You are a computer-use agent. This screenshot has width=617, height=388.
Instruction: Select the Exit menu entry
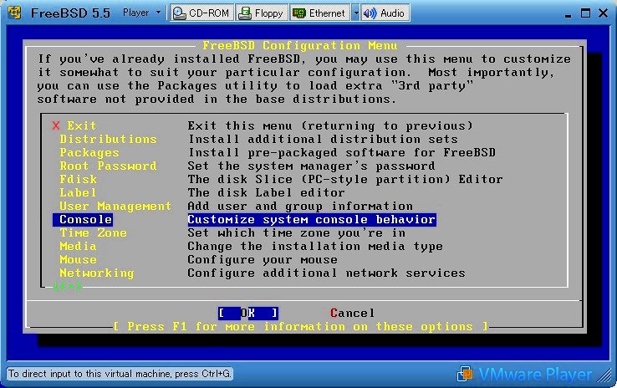coord(82,125)
